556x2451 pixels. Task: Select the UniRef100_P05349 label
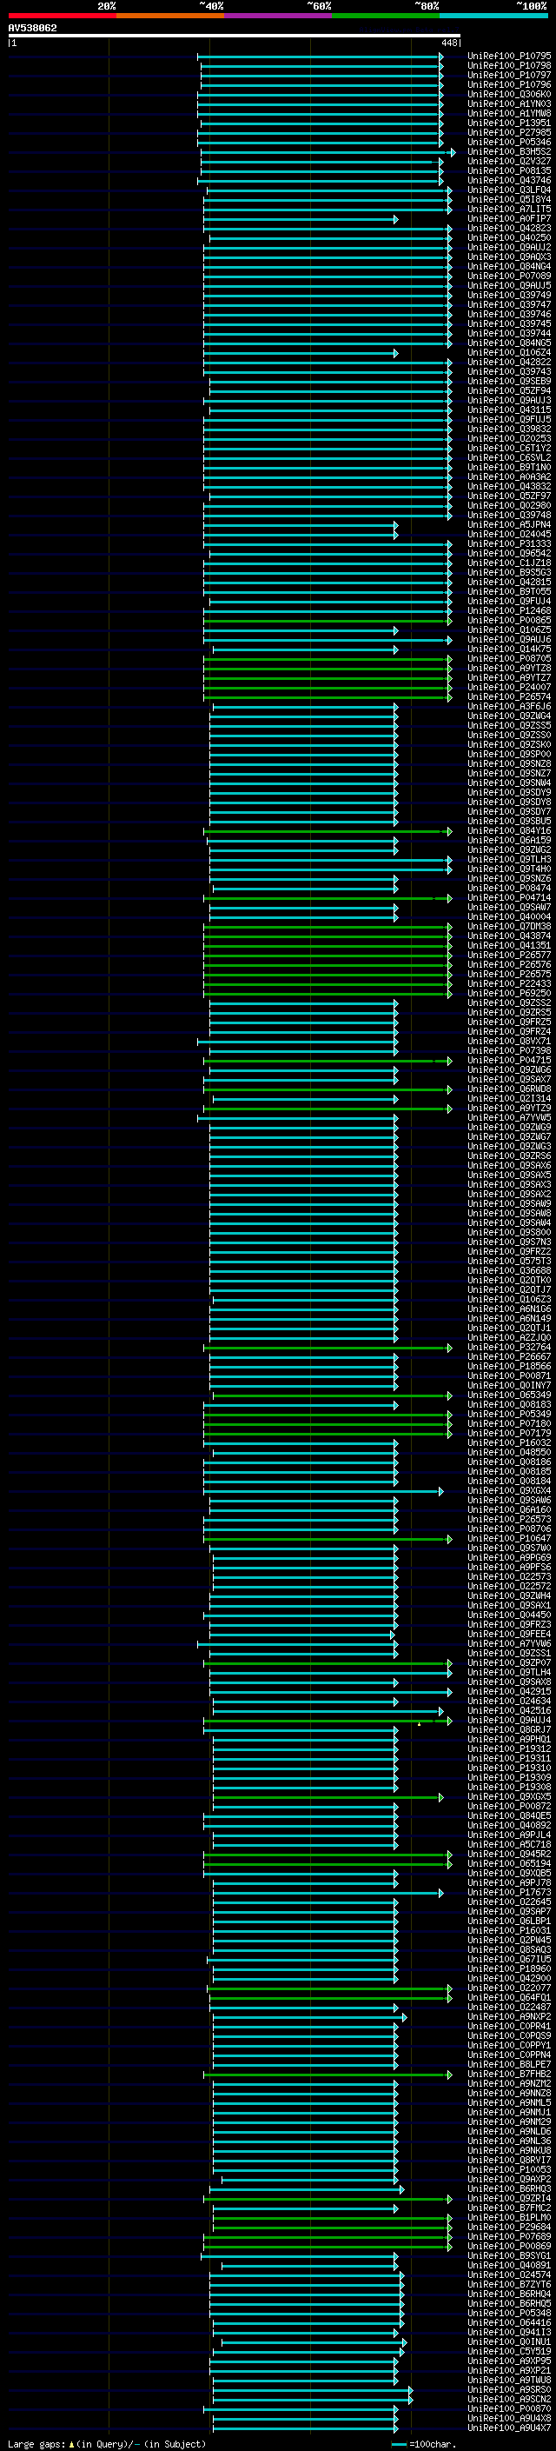click(x=509, y=1414)
